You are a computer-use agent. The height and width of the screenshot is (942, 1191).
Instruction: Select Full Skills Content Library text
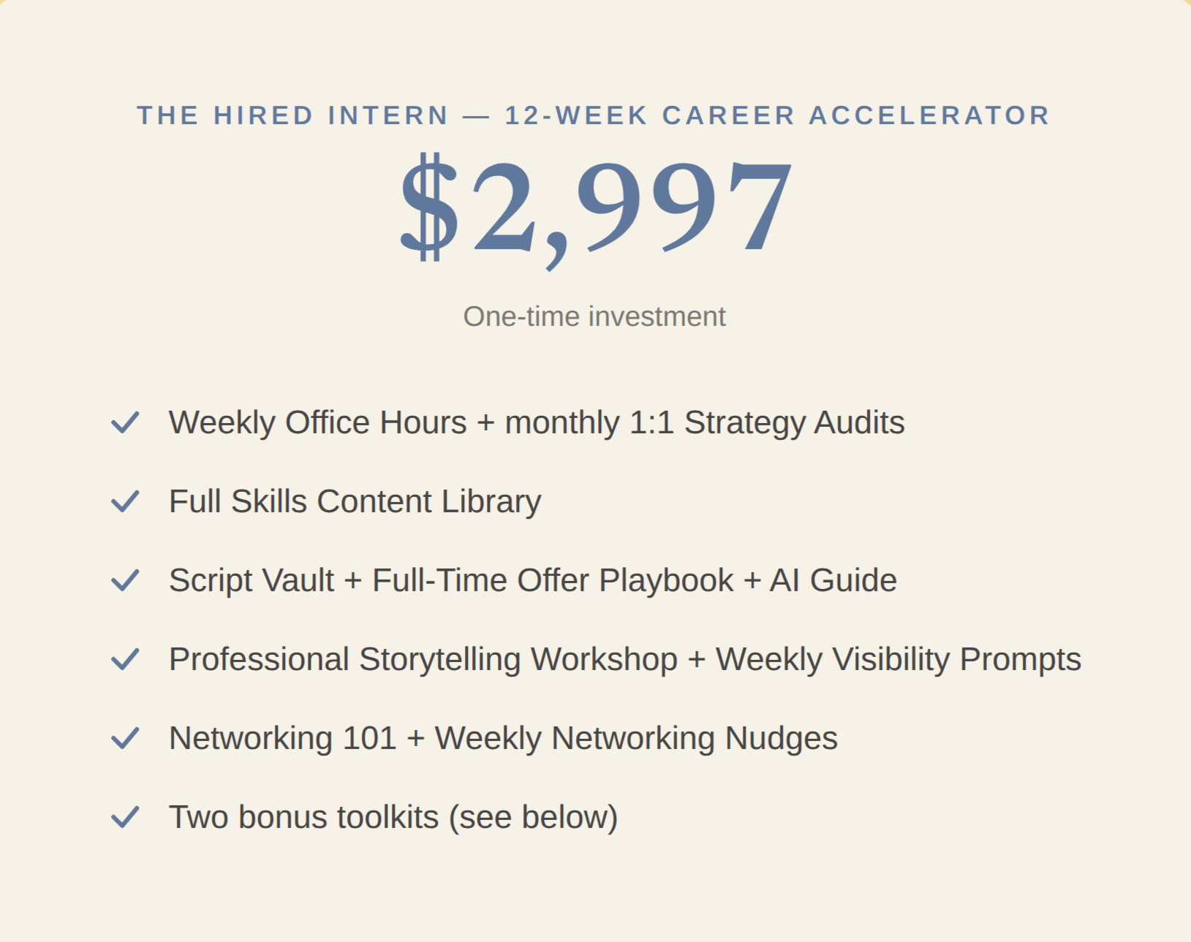click(x=355, y=501)
